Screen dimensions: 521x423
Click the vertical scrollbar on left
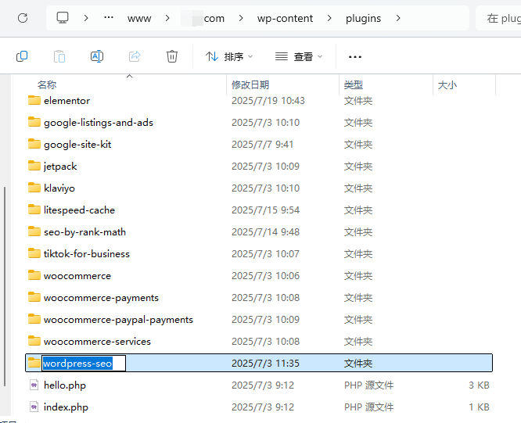coord(5,286)
